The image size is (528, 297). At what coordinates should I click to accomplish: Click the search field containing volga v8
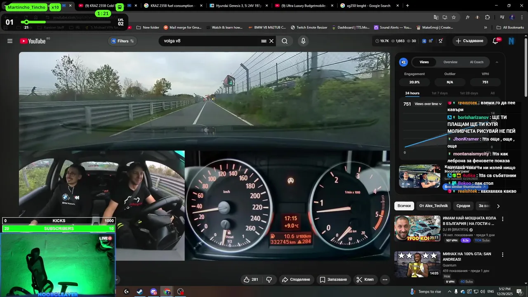coord(210,41)
